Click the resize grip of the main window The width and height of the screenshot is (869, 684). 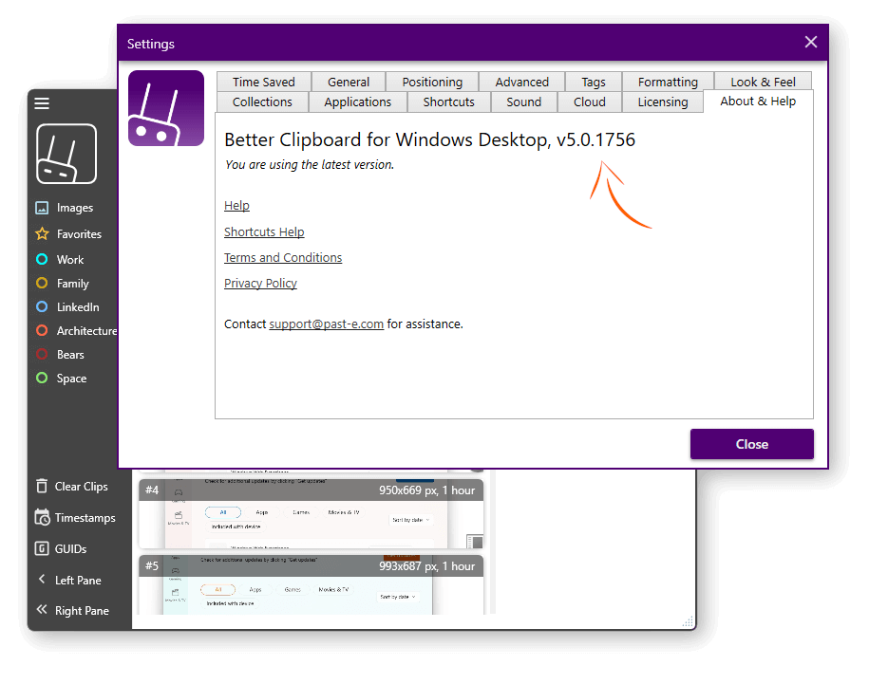688,621
